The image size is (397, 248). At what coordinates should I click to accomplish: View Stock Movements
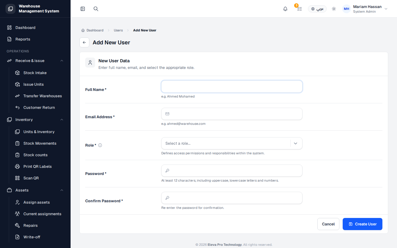click(x=40, y=143)
